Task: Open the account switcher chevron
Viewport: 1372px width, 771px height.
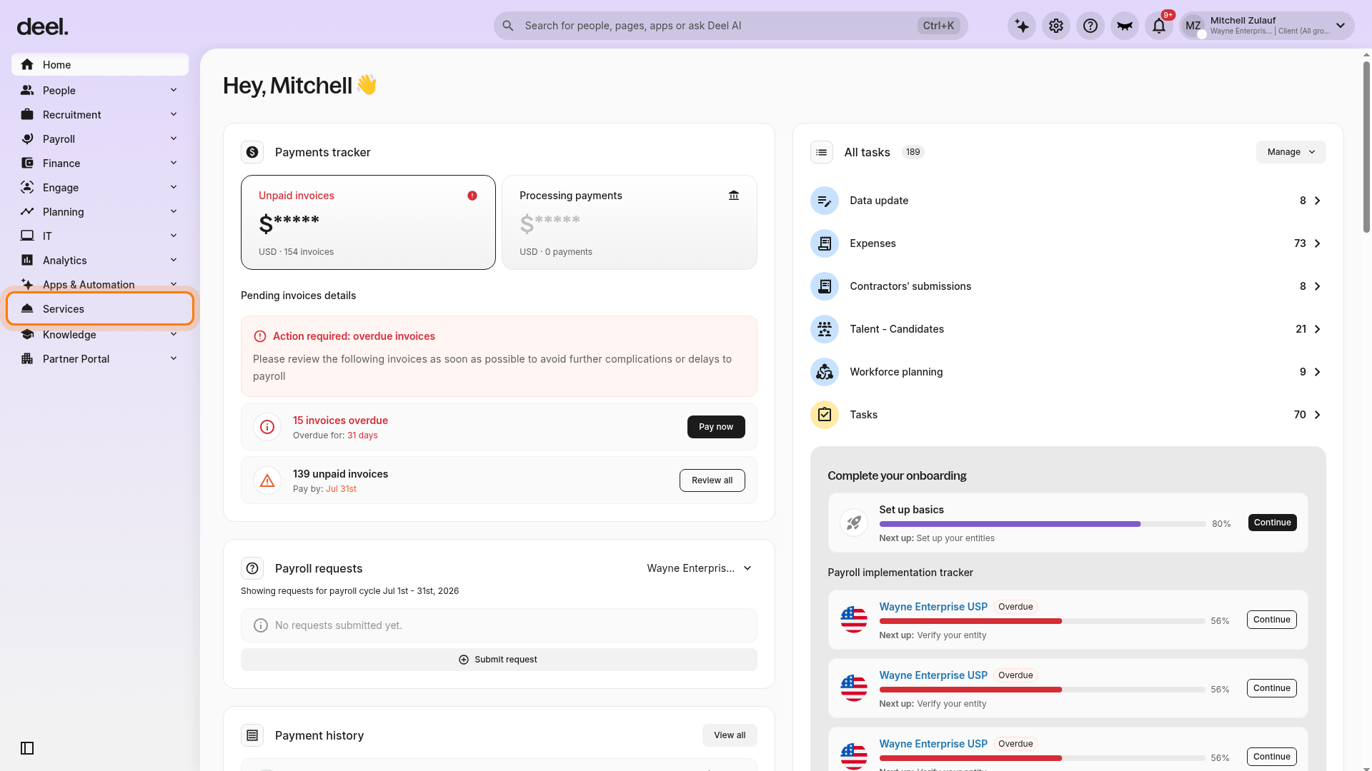Action: (x=1341, y=26)
